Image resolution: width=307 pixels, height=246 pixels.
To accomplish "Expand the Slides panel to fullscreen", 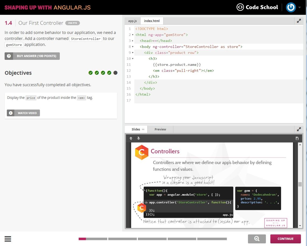I will coord(299,129).
